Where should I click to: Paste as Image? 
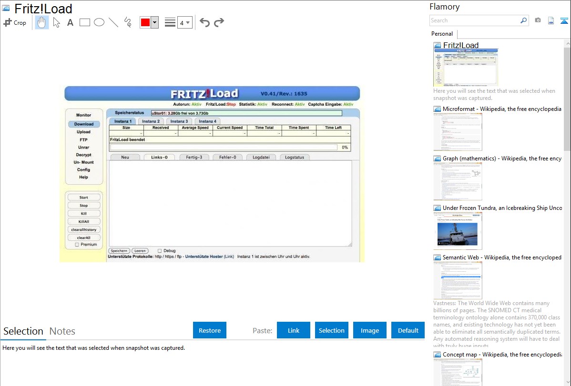[x=369, y=330]
